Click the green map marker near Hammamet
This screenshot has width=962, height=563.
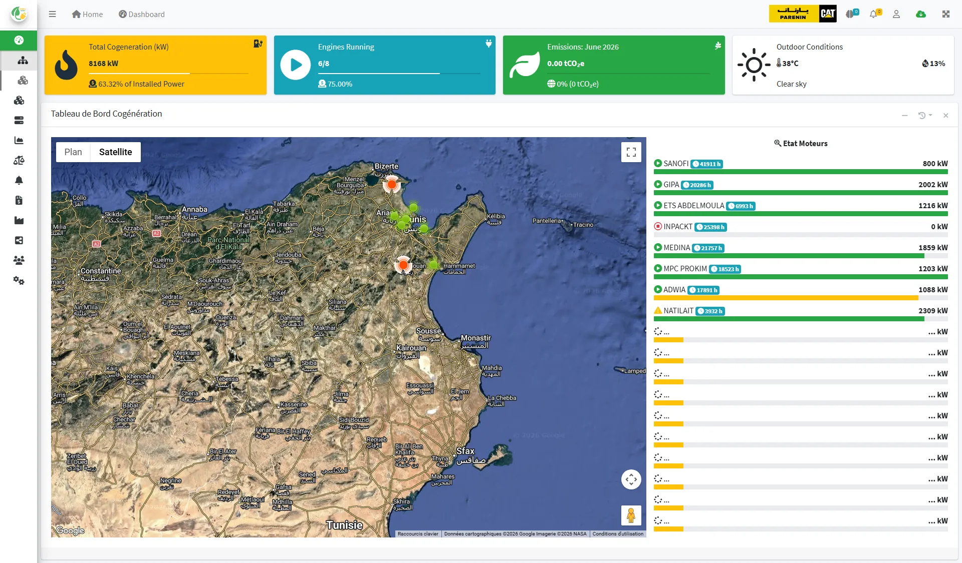pos(433,264)
